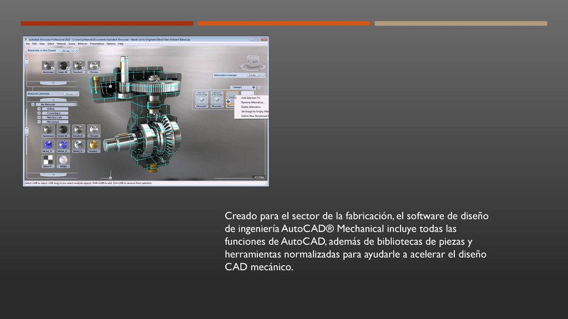The height and width of the screenshot is (319, 568).
Task: Click status bar hint 'Select LMB to select'
Action: click(88, 183)
